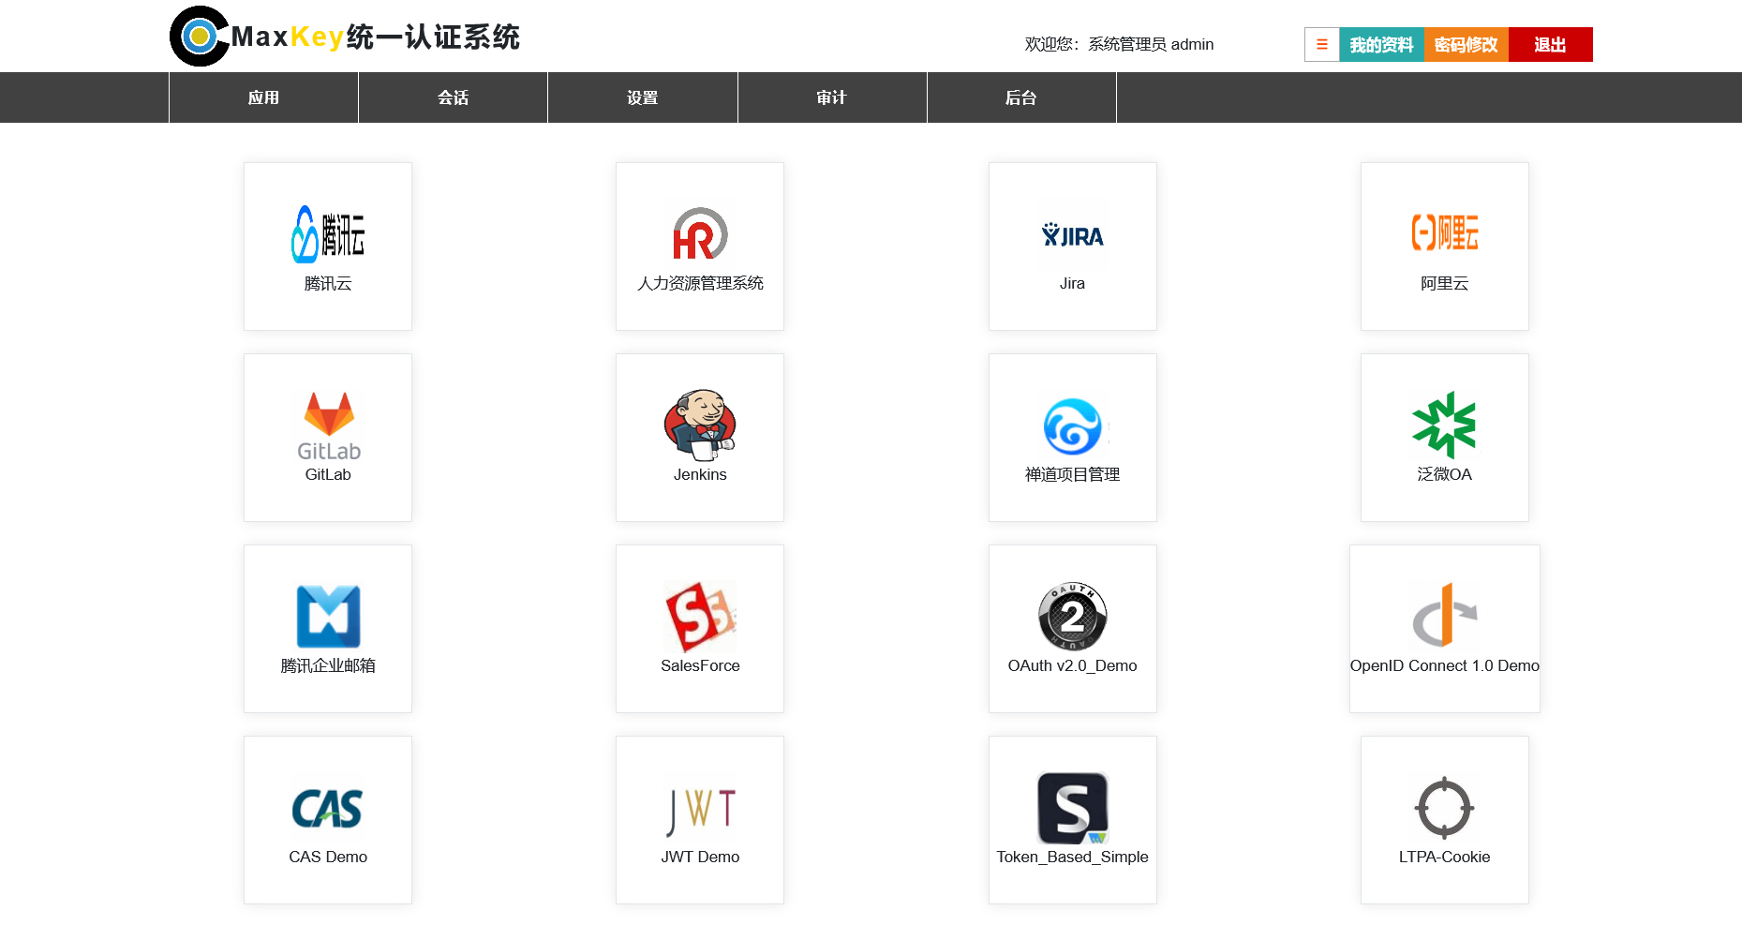1742x925 pixels.
Task: Click the OpenID Connect 1.0 Demo caption
Action: point(1444,665)
